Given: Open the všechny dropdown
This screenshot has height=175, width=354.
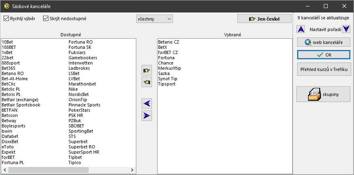Looking at the screenshot, I should (154, 19).
